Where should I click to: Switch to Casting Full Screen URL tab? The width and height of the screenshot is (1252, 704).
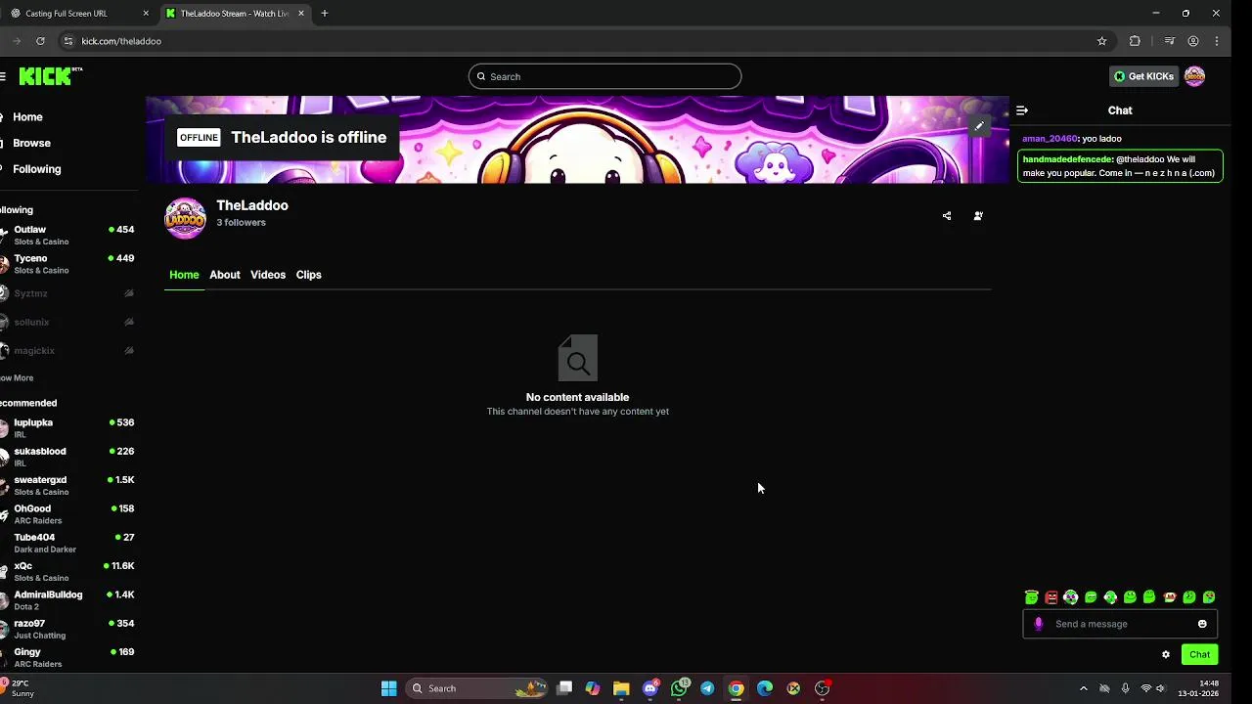(78, 14)
